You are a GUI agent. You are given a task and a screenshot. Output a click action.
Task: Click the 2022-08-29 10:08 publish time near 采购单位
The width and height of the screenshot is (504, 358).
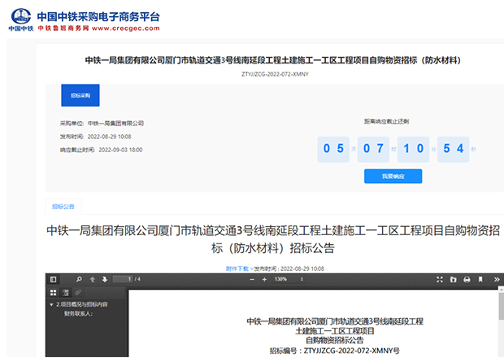pos(109,137)
